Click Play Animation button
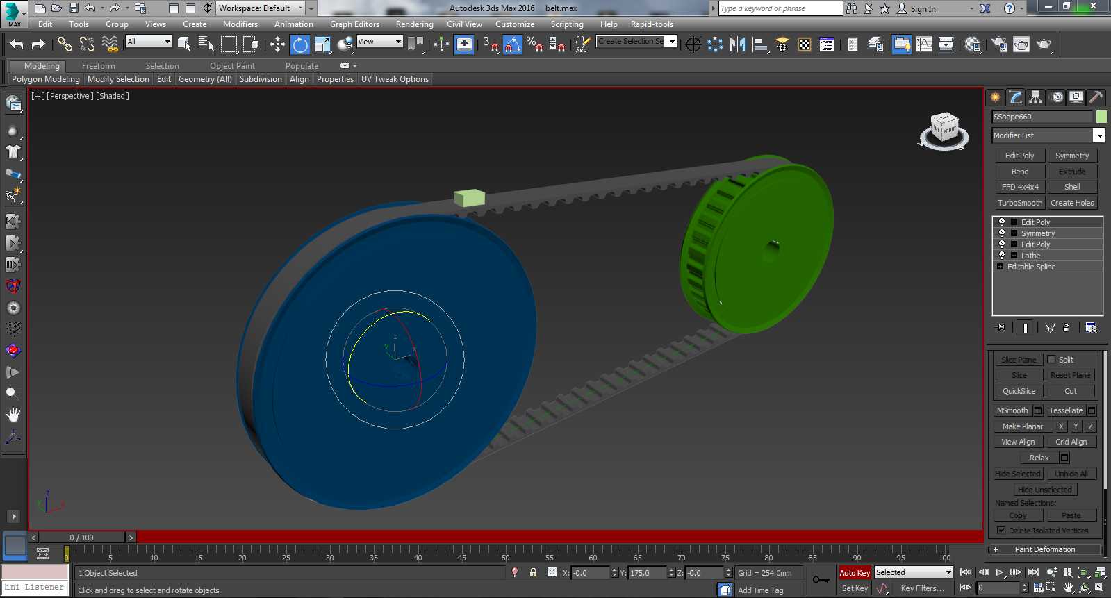1111x598 pixels. tap(999, 572)
